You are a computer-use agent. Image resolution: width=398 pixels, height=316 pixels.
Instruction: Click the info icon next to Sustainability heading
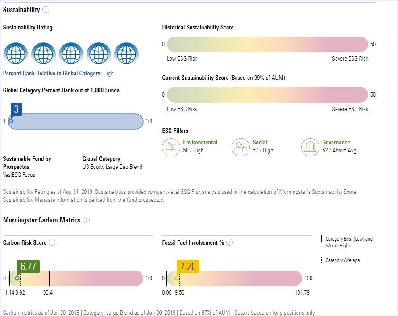[46, 10]
